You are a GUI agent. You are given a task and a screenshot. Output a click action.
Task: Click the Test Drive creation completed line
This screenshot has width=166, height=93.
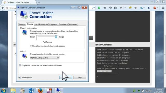coord(112,63)
